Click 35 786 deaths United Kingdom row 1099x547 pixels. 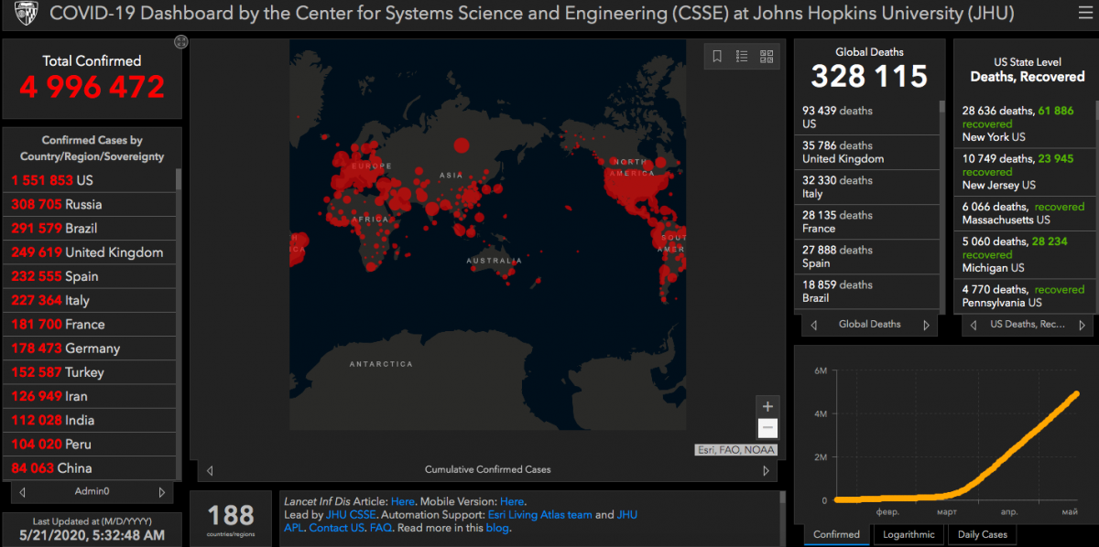866,152
